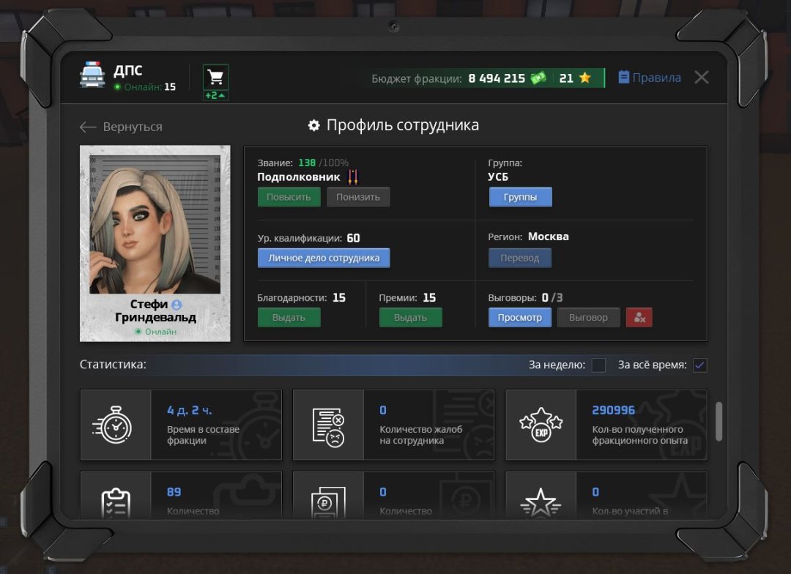Click the experience value 290996
Viewport: 791px width, 574px height.
pos(614,410)
